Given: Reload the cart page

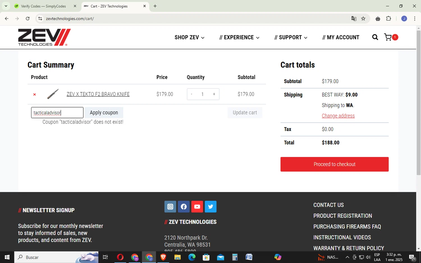Looking at the screenshot, I should tap(28, 19).
